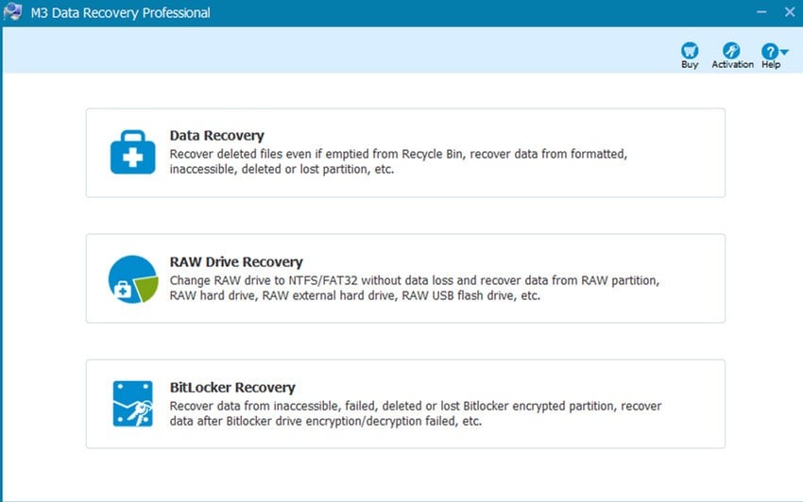Expand the Help dropdown arrow

pos(784,52)
